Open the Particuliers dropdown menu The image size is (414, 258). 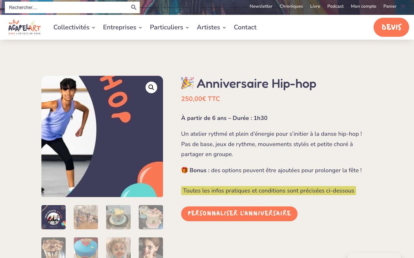click(169, 27)
